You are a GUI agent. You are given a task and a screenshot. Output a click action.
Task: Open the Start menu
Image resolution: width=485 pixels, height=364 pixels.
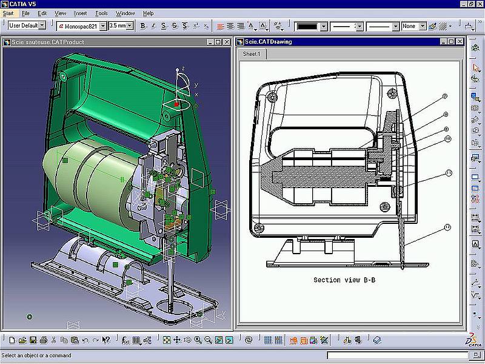tap(8, 13)
